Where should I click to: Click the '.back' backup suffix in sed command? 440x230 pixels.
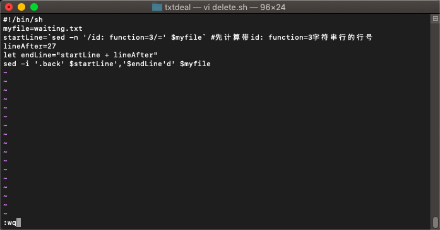[49, 64]
